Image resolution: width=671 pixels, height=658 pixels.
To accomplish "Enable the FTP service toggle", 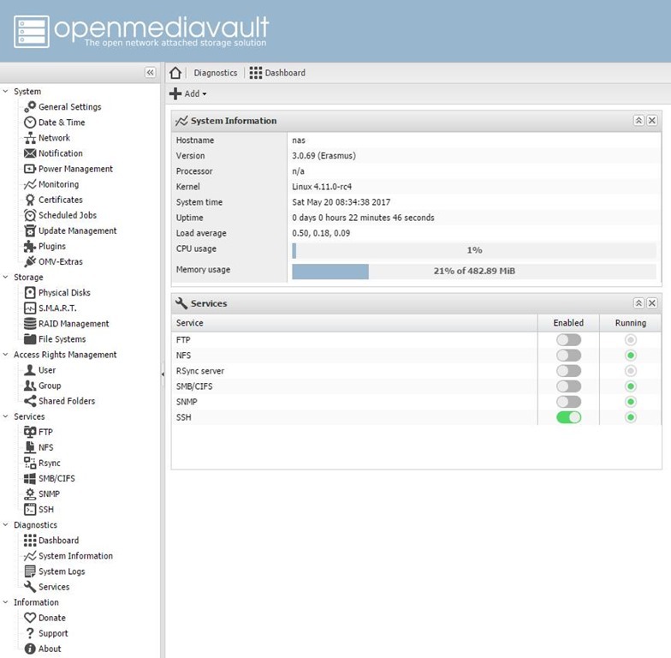I will (568, 340).
